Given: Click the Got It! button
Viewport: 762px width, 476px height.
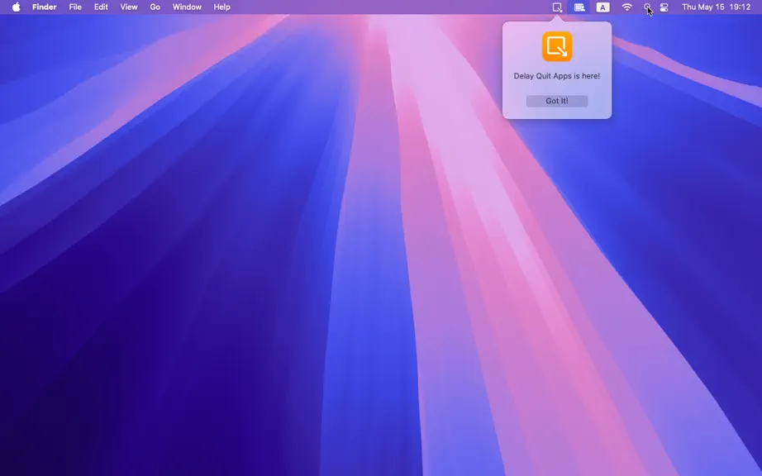Looking at the screenshot, I should pos(557,101).
